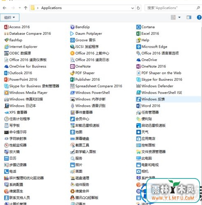
Task: Select the Windows 反馈 entry
Action: tap(168, 99)
